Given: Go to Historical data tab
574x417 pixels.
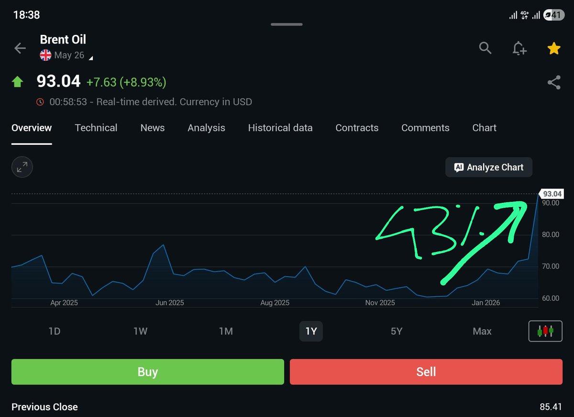Looking at the screenshot, I should coord(280,128).
